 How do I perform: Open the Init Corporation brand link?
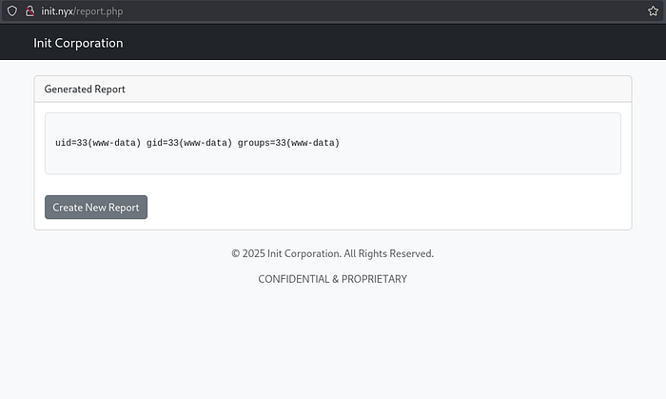tap(78, 43)
